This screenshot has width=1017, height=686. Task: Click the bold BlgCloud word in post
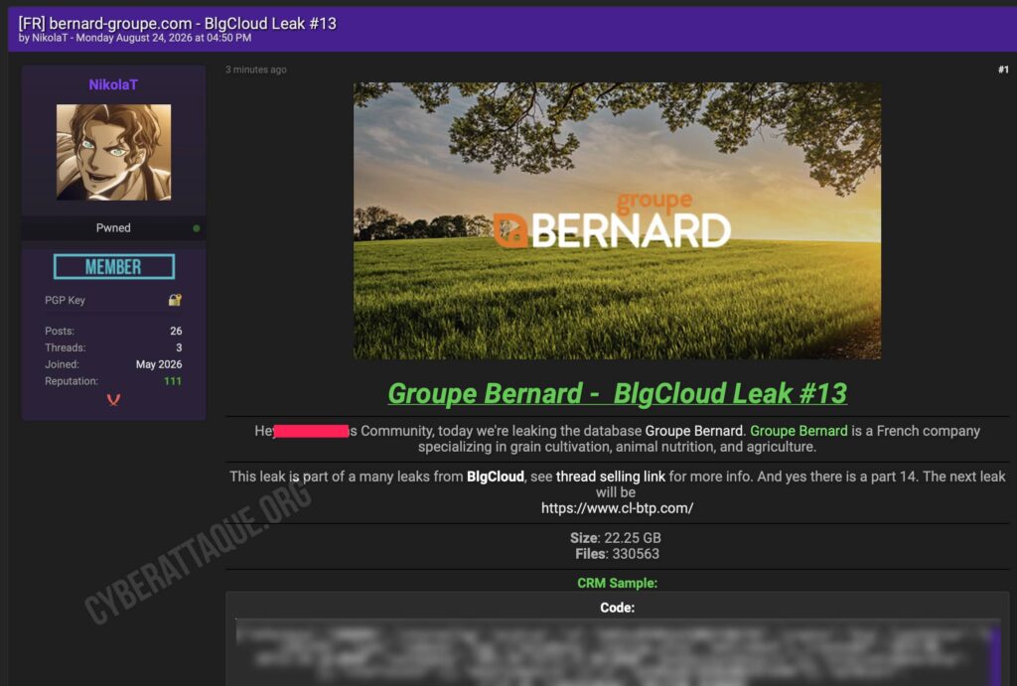[496, 477]
